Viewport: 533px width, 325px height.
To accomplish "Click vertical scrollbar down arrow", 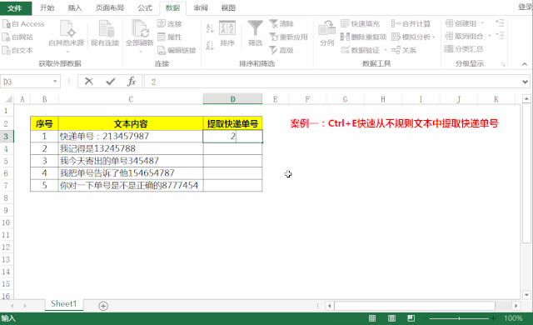I will (526, 295).
